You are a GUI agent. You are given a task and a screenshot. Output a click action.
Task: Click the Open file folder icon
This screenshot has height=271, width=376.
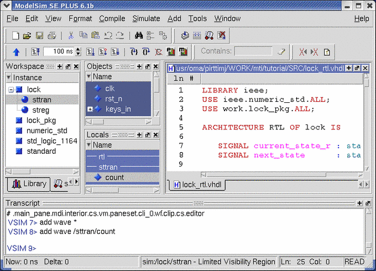[27, 36]
